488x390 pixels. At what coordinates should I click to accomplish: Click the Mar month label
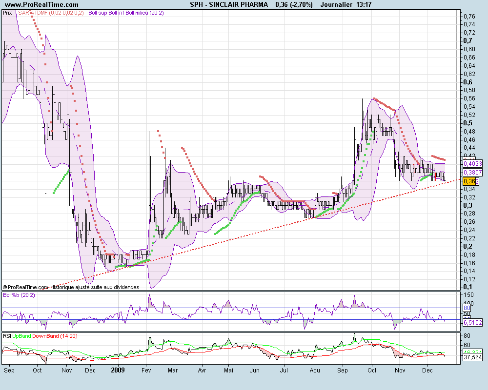pos(173,370)
